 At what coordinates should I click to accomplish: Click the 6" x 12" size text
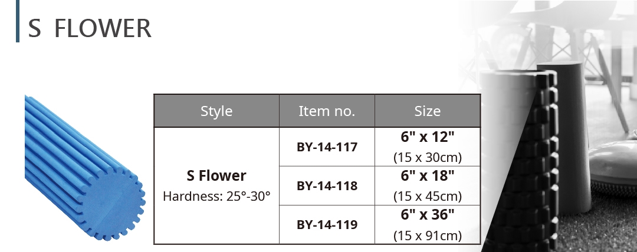(428, 137)
